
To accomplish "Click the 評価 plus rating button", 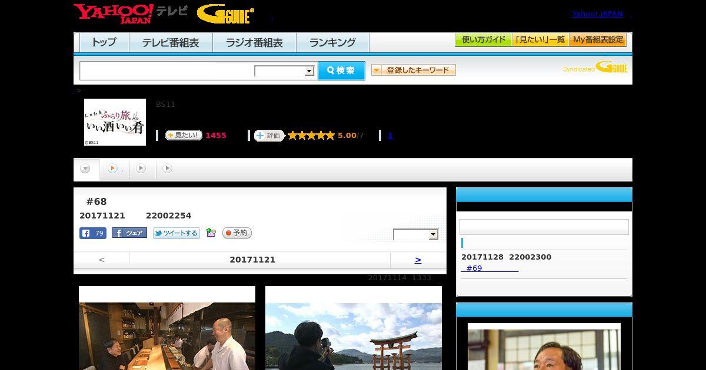I will point(269,136).
